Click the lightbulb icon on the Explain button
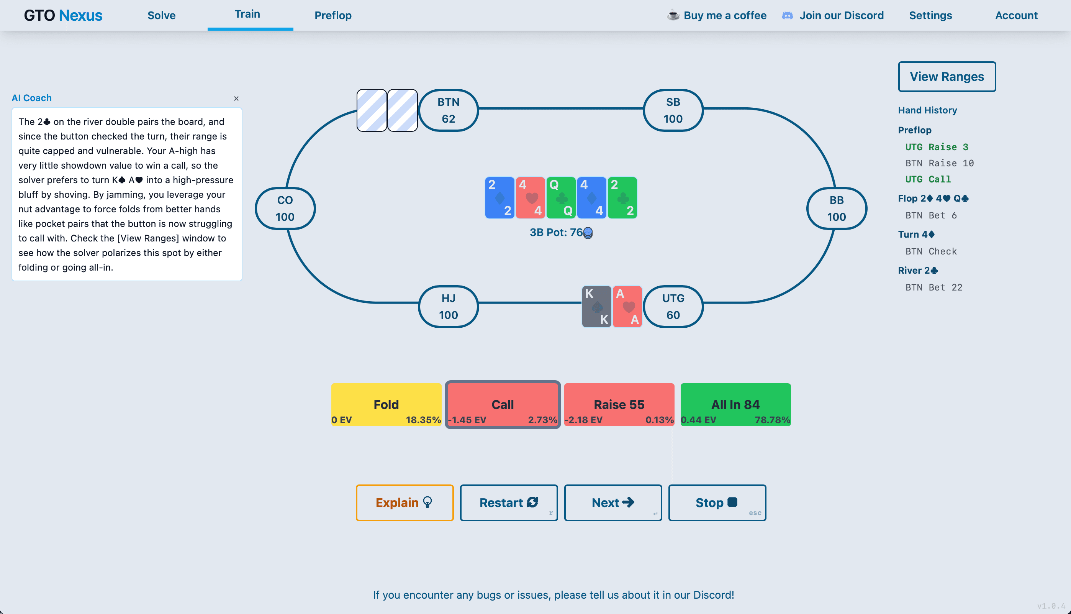1071x614 pixels. [427, 502]
